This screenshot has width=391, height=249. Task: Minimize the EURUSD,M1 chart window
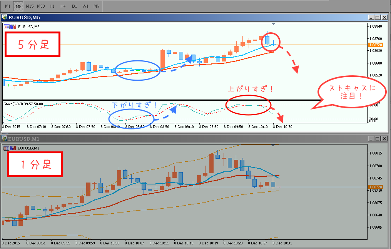pyautogui.click(x=371, y=138)
